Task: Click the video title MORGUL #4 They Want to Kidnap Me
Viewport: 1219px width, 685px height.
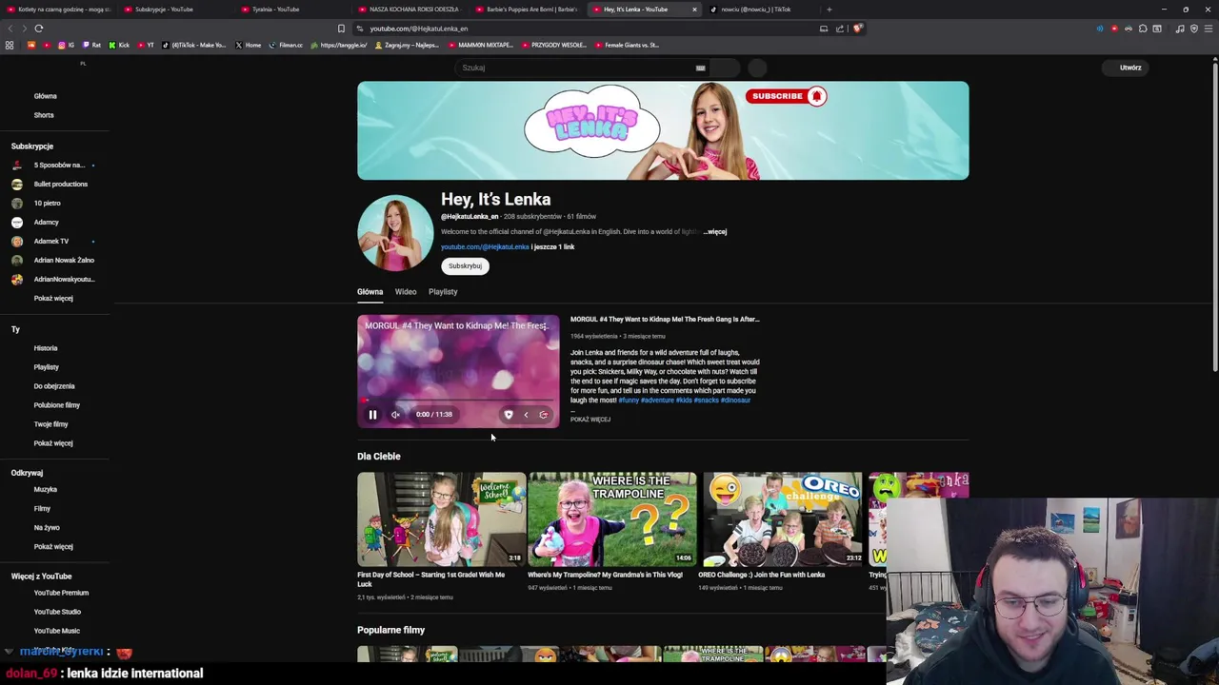Action: (x=665, y=320)
